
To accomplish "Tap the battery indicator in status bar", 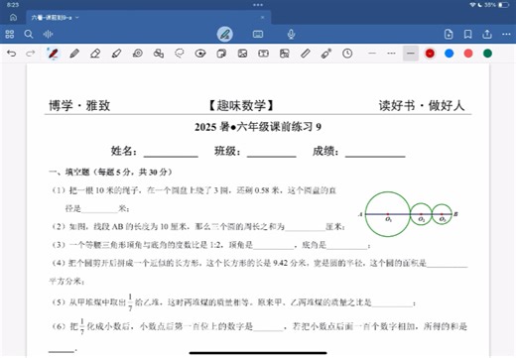I will coord(504,5).
